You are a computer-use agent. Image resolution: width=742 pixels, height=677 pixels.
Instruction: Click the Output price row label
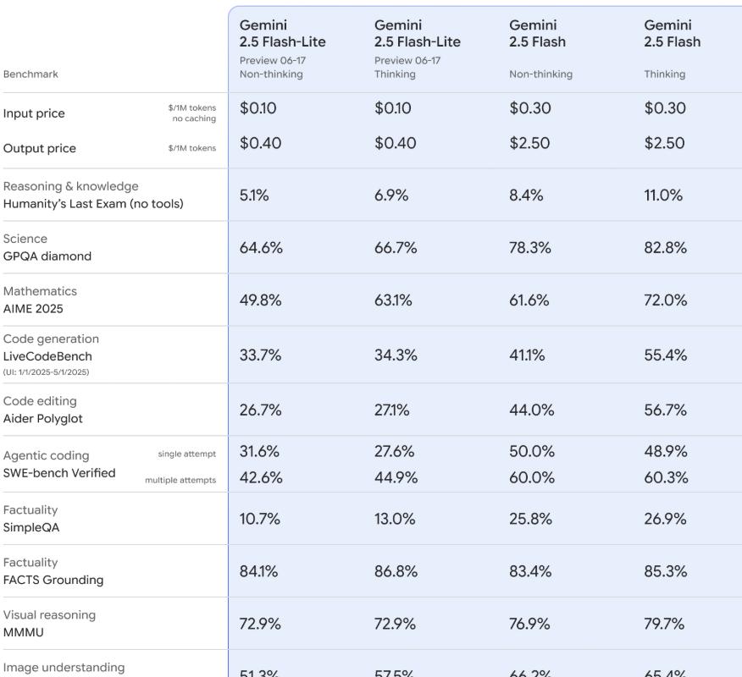pyautogui.click(x=40, y=148)
